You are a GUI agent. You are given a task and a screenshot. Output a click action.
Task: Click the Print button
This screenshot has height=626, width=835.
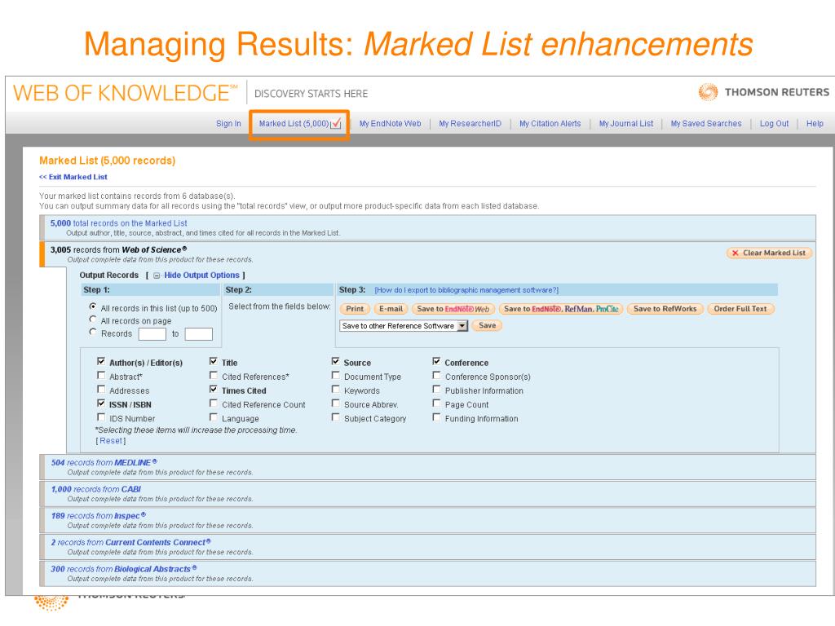pyautogui.click(x=355, y=309)
